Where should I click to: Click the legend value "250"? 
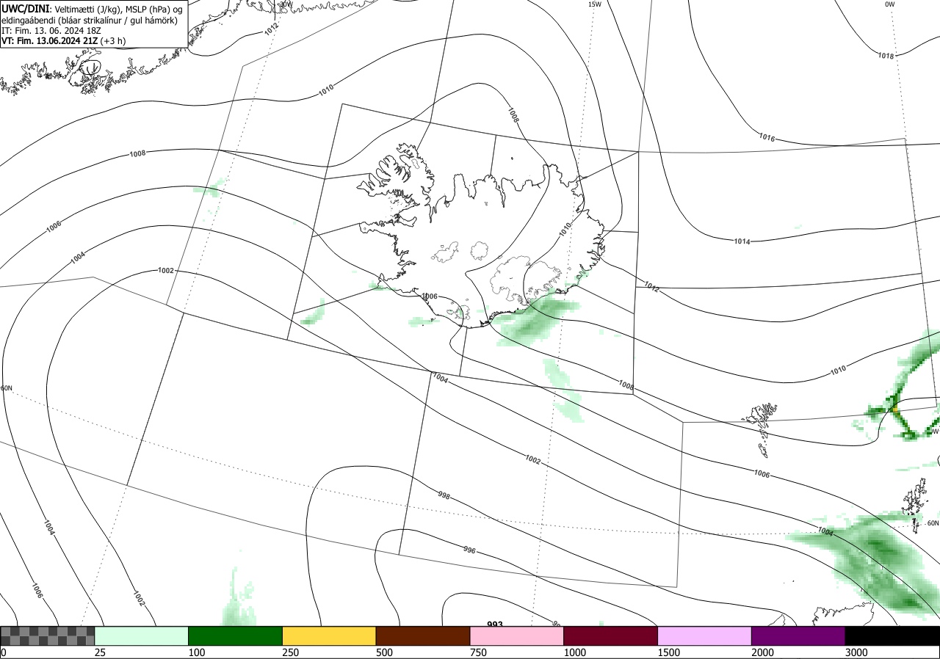pyautogui.click(x=290, y=652)
